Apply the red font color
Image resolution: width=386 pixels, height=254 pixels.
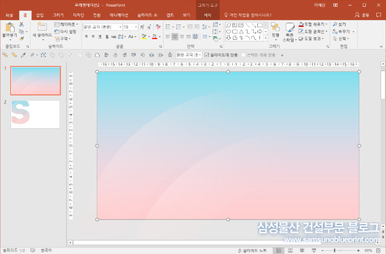coord(154,36)
